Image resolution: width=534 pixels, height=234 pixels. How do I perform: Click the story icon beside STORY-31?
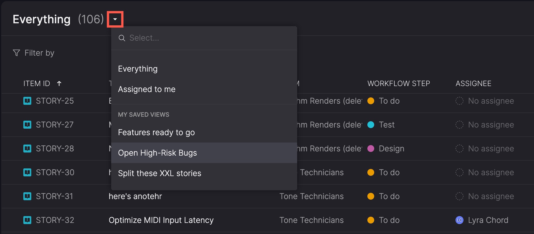click(x=27, y=196)
